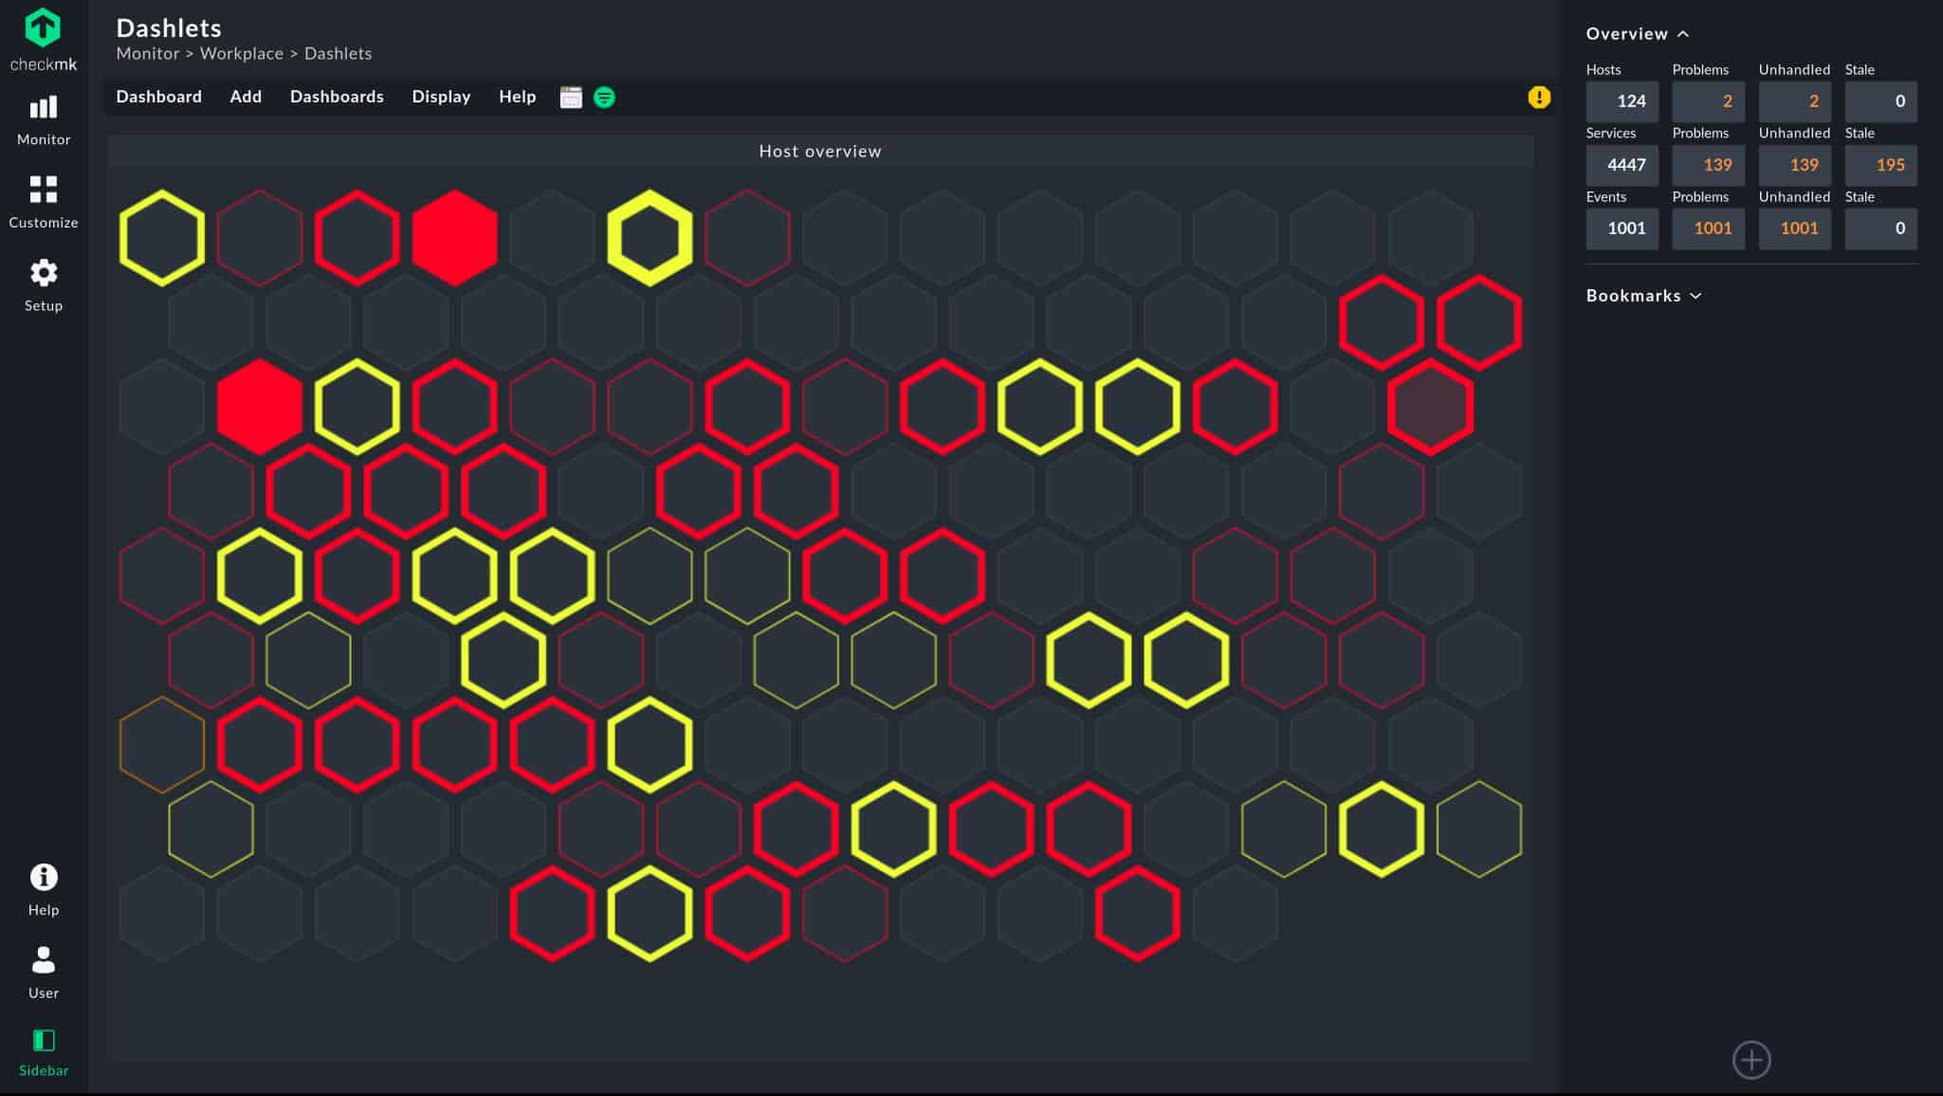Screen dimensions: 1943x1096
Task: Open the Setup gear icon
Action: click(44, 273)
